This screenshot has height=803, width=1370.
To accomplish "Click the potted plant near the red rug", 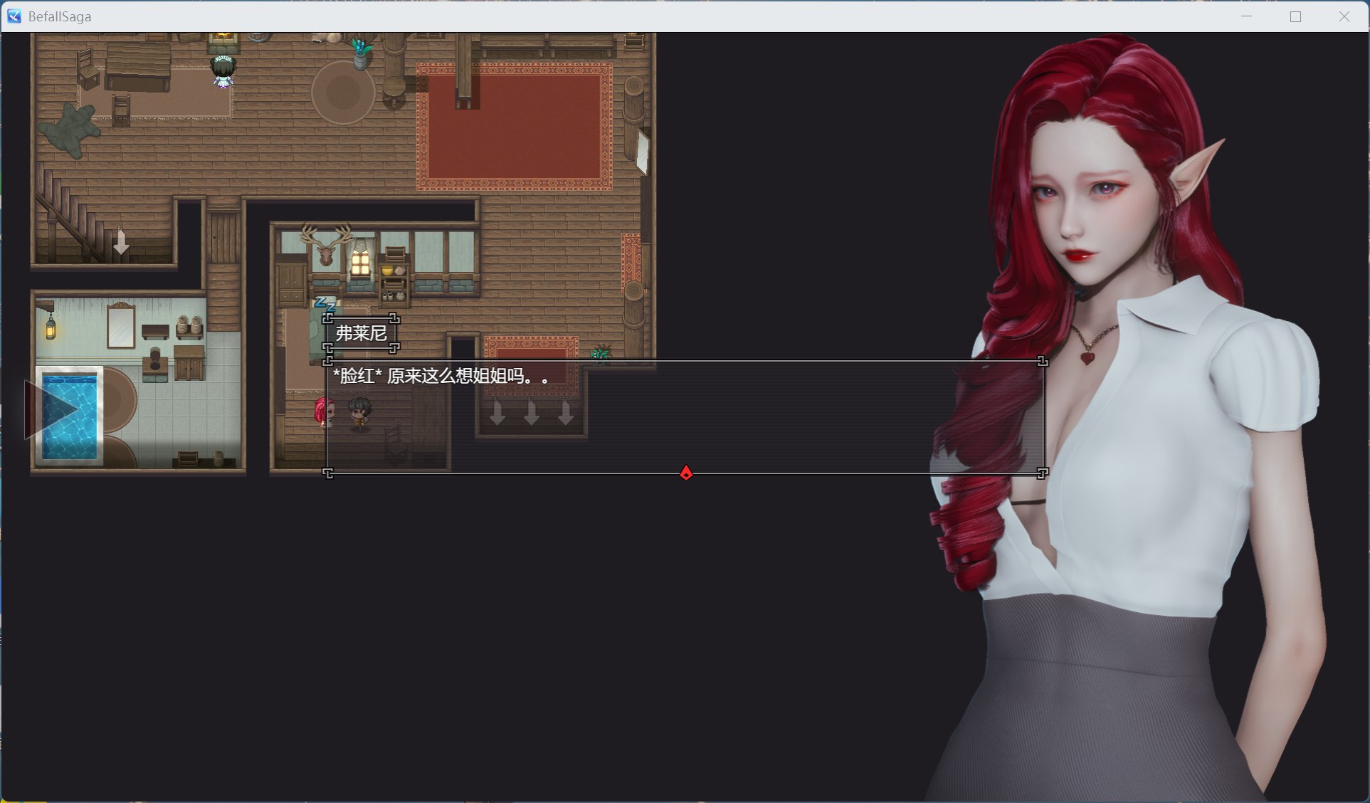I will (x=601, y=353).
